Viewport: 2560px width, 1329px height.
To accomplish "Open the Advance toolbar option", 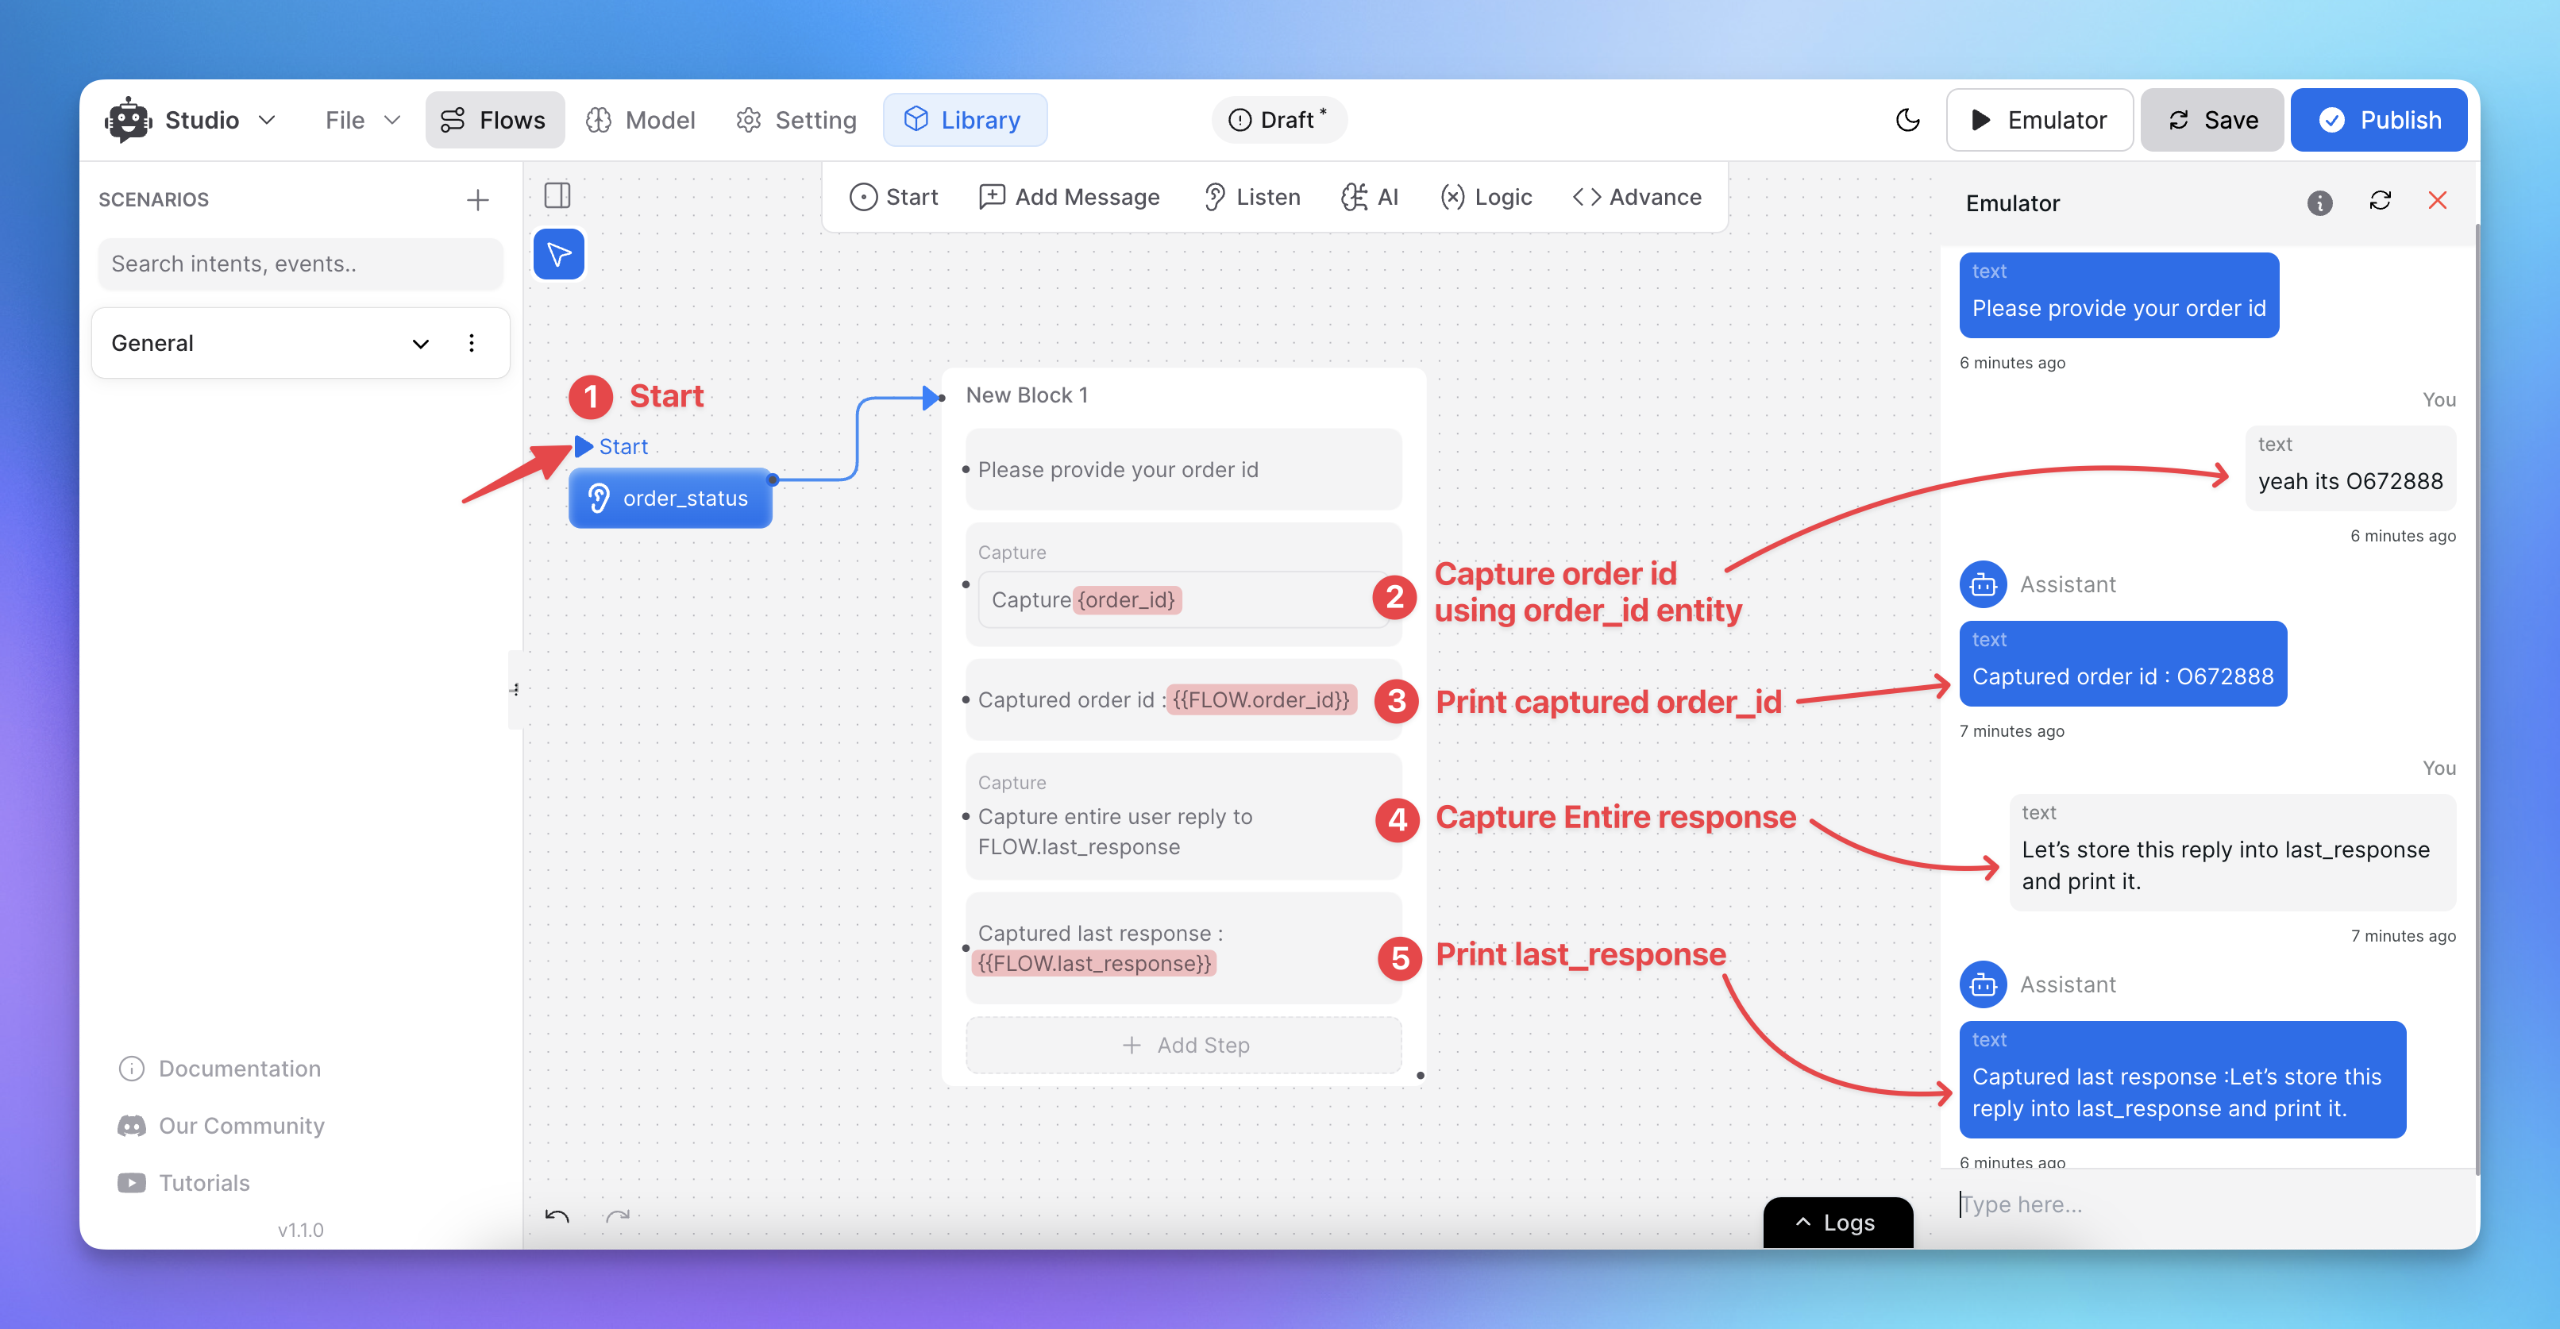I will click(1637, 197).
